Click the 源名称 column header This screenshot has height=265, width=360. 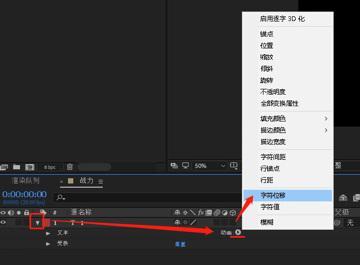pos(81,212)
